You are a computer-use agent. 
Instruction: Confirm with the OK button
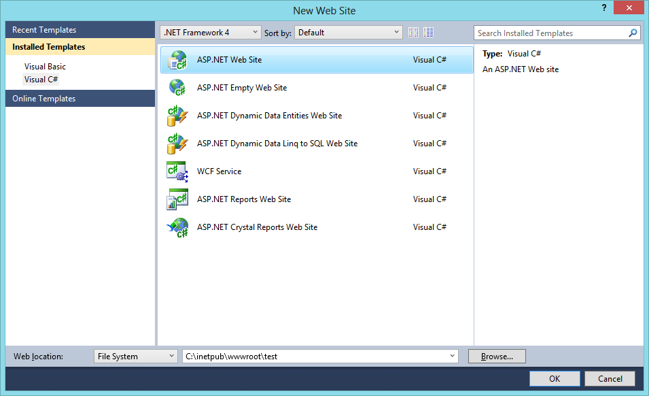click(555, 378)
